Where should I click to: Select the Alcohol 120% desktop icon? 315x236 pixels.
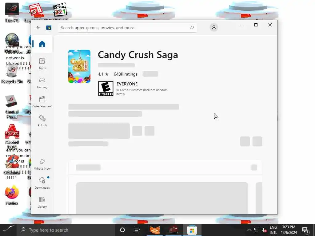pos(12,136)
